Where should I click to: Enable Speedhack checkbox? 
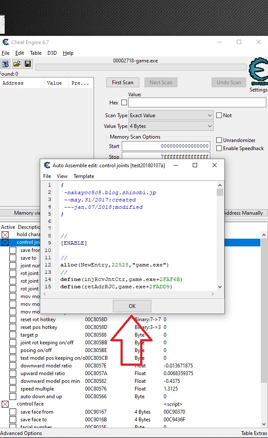219,148
